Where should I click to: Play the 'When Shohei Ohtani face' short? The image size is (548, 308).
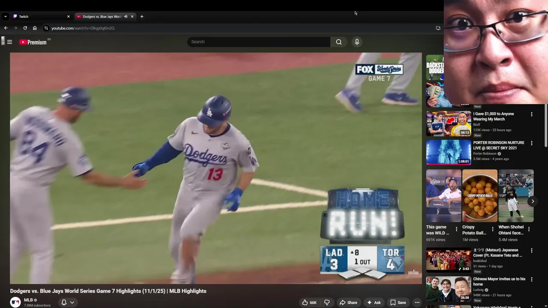[516, 196]
